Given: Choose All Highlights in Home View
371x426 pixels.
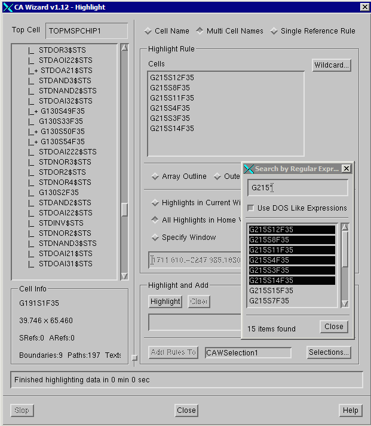Looking at the screenshot, I should coord(155,220).
